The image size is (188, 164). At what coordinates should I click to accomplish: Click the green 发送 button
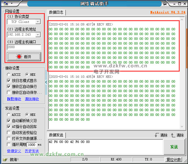174,147
